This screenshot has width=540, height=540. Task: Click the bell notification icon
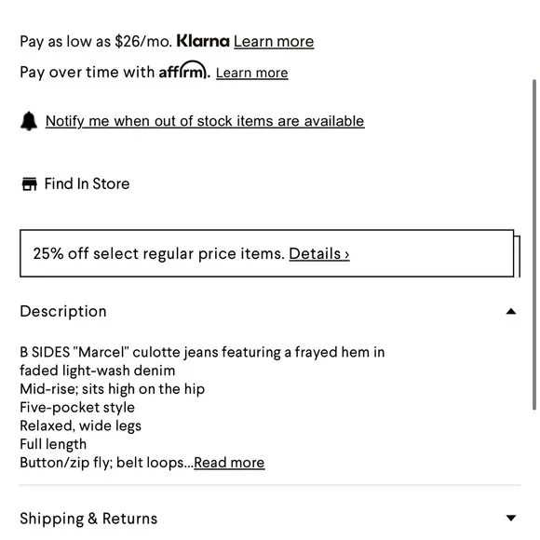(29, 121)
